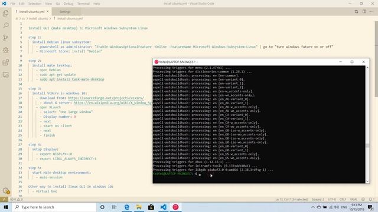Open the Help menu

point(97,4)
